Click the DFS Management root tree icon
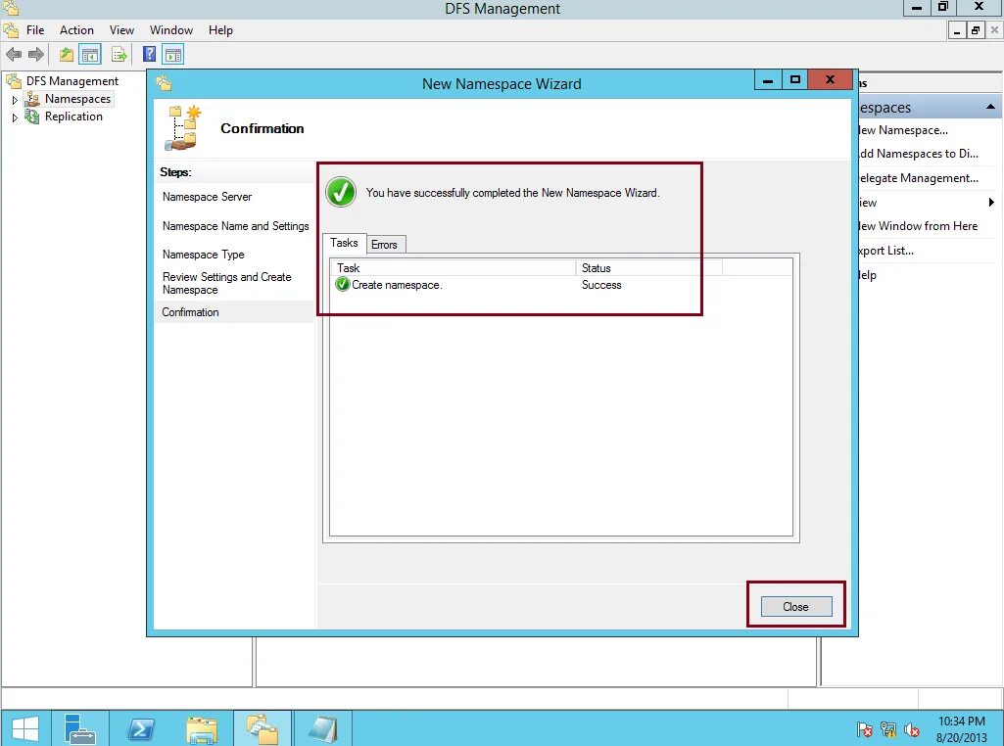 (x=14, y=80)
